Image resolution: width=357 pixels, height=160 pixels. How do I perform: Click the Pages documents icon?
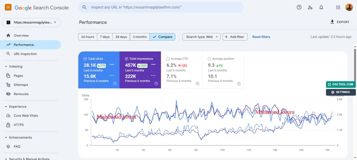pyautogui.click(x=8, y=76)
